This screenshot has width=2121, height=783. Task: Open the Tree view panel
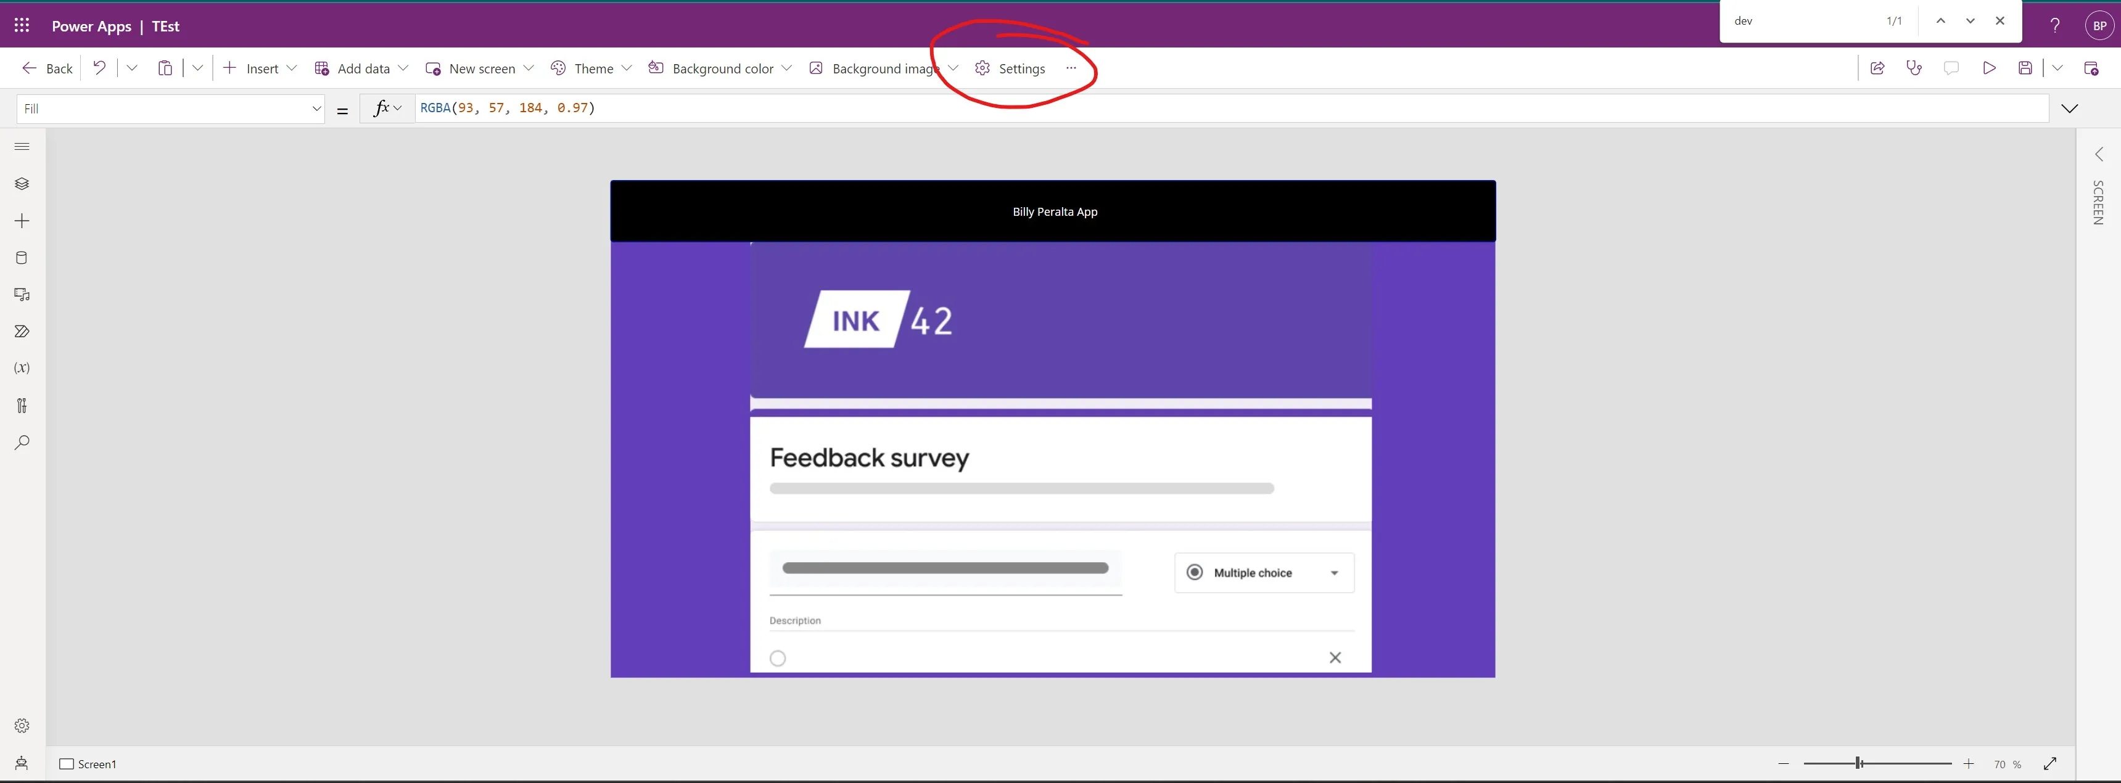22,182
